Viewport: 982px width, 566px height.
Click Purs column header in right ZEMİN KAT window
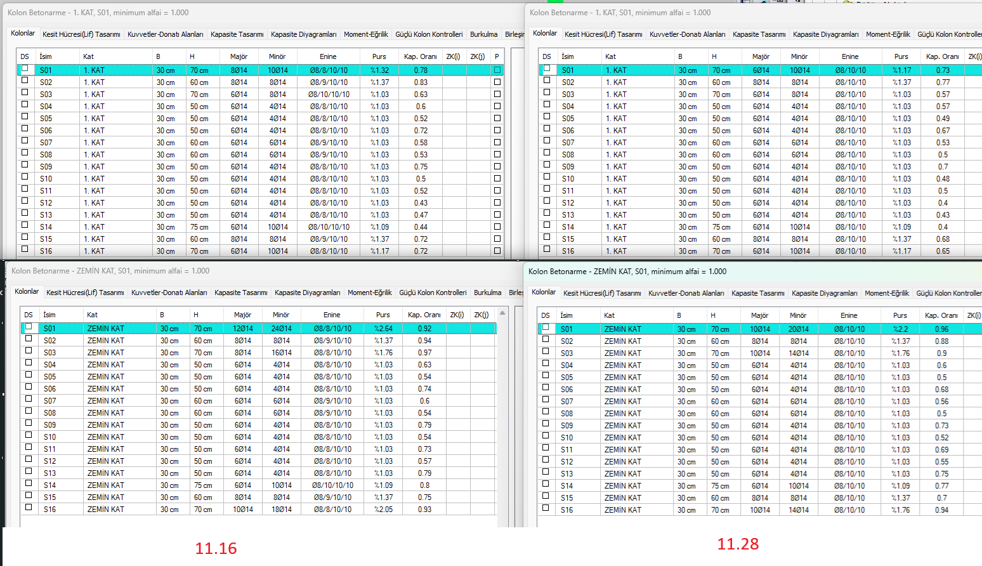click(900, 315)
